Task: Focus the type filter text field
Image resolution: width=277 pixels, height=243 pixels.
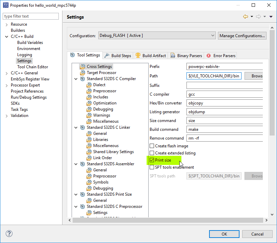Action: (31, 16)
